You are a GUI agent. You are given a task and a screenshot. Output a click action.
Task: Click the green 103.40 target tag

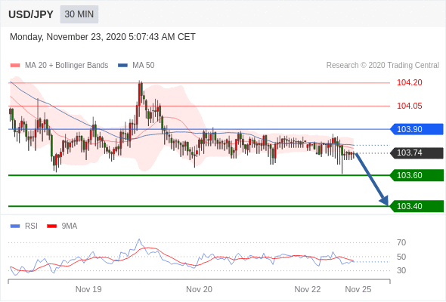coord(417,206)
